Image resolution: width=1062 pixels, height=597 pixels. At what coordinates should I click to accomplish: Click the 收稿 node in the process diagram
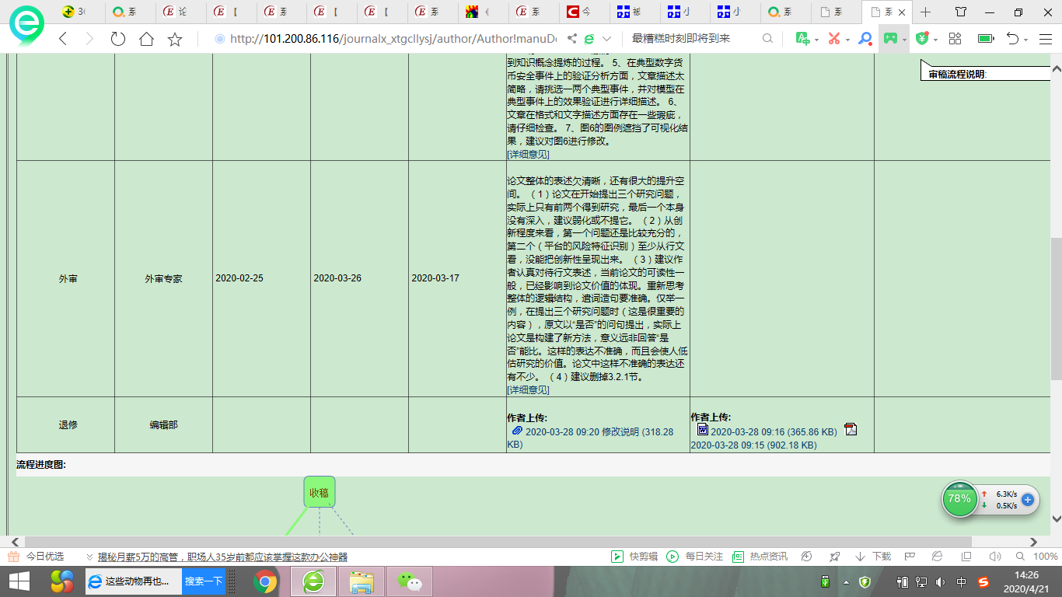point(319,492)
